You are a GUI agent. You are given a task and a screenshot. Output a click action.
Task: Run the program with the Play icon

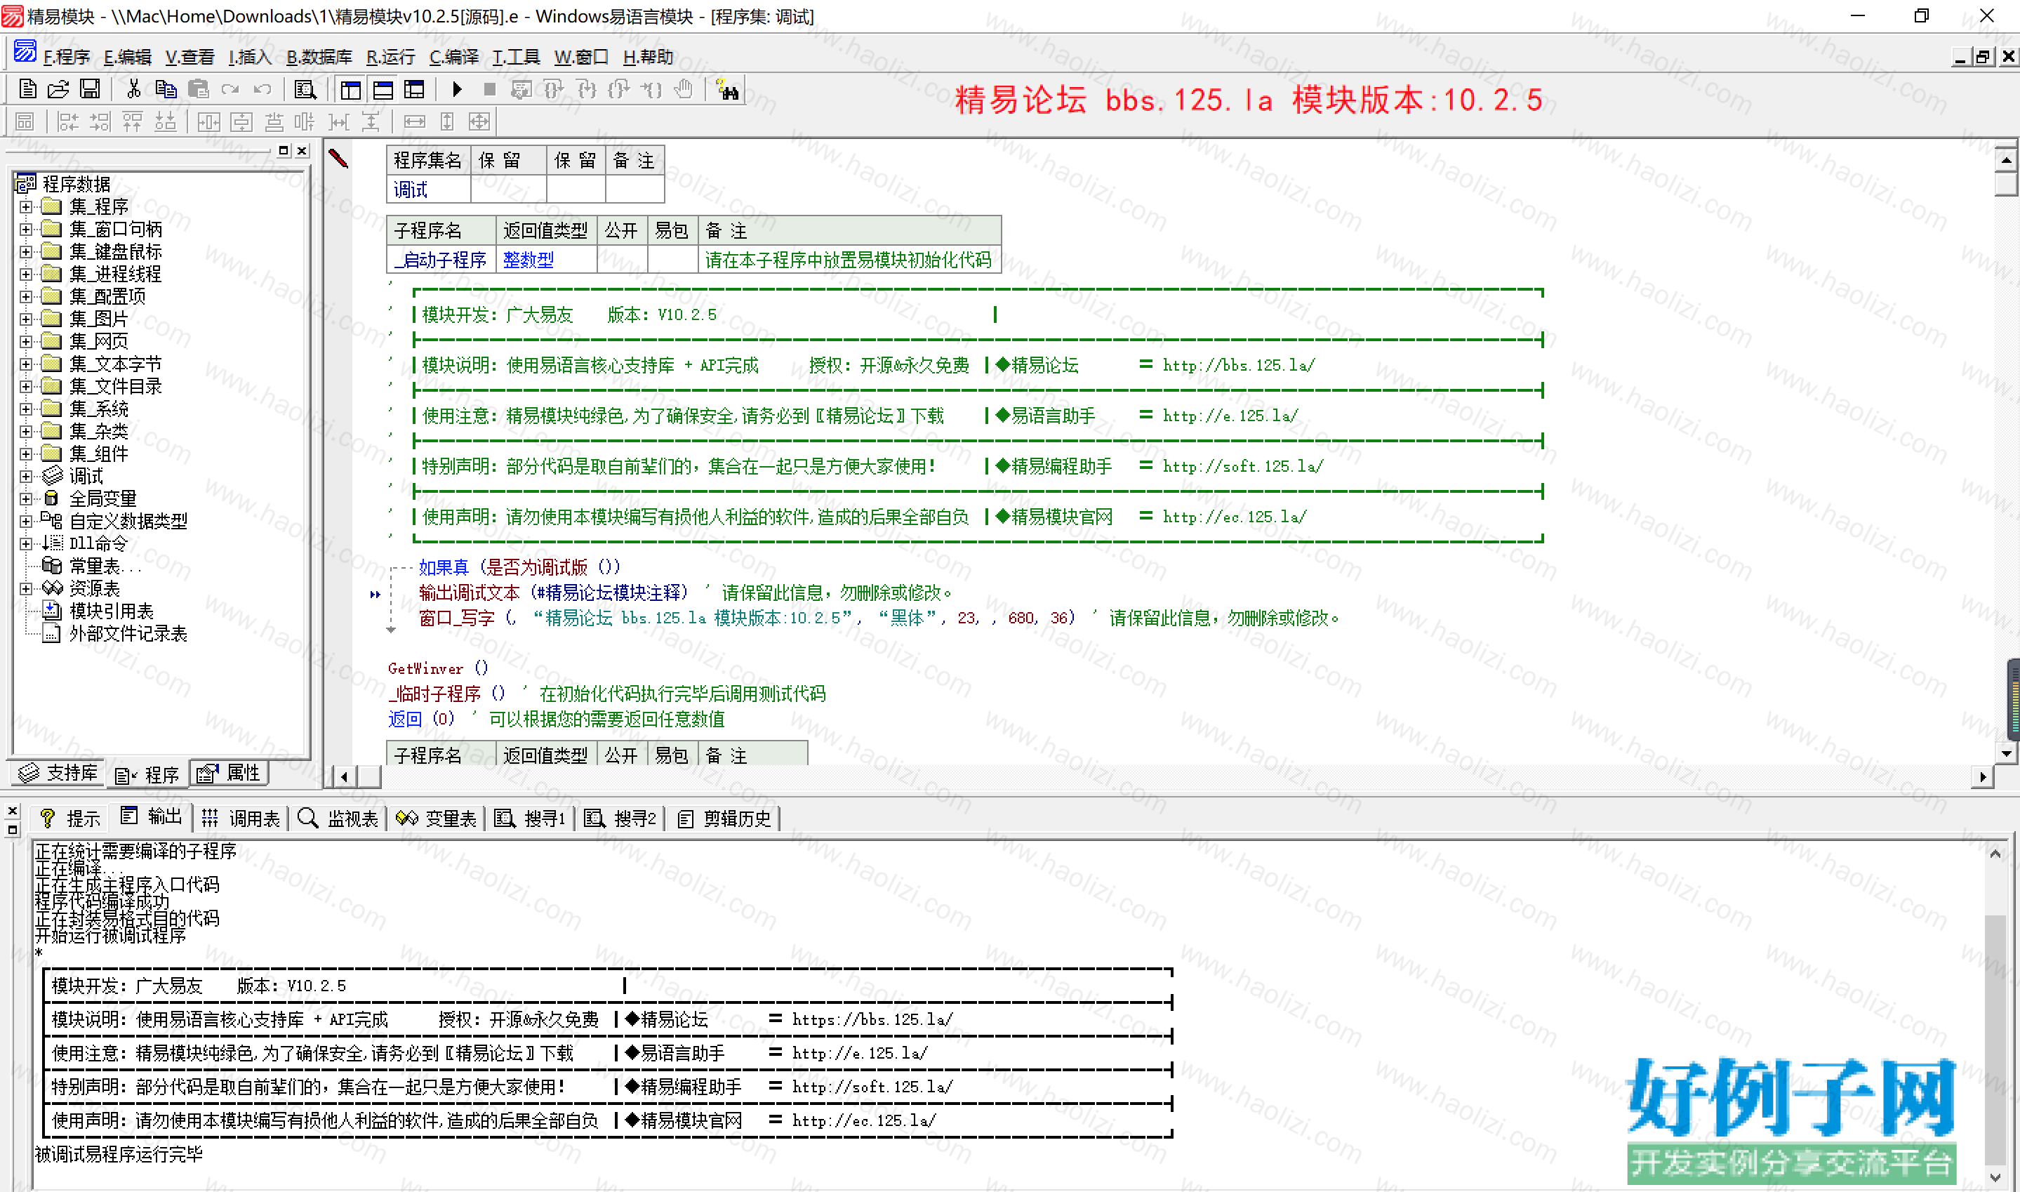pyautogui.click(x=457, y=89)
